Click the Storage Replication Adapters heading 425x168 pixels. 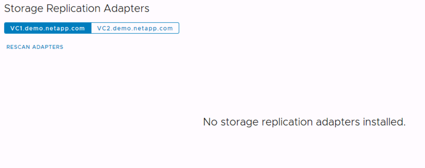click(x=77, y=9)
